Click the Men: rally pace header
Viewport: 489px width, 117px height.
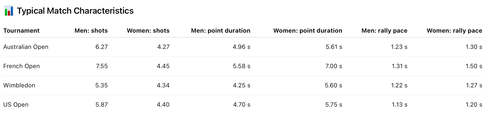[x=384, y=31]
